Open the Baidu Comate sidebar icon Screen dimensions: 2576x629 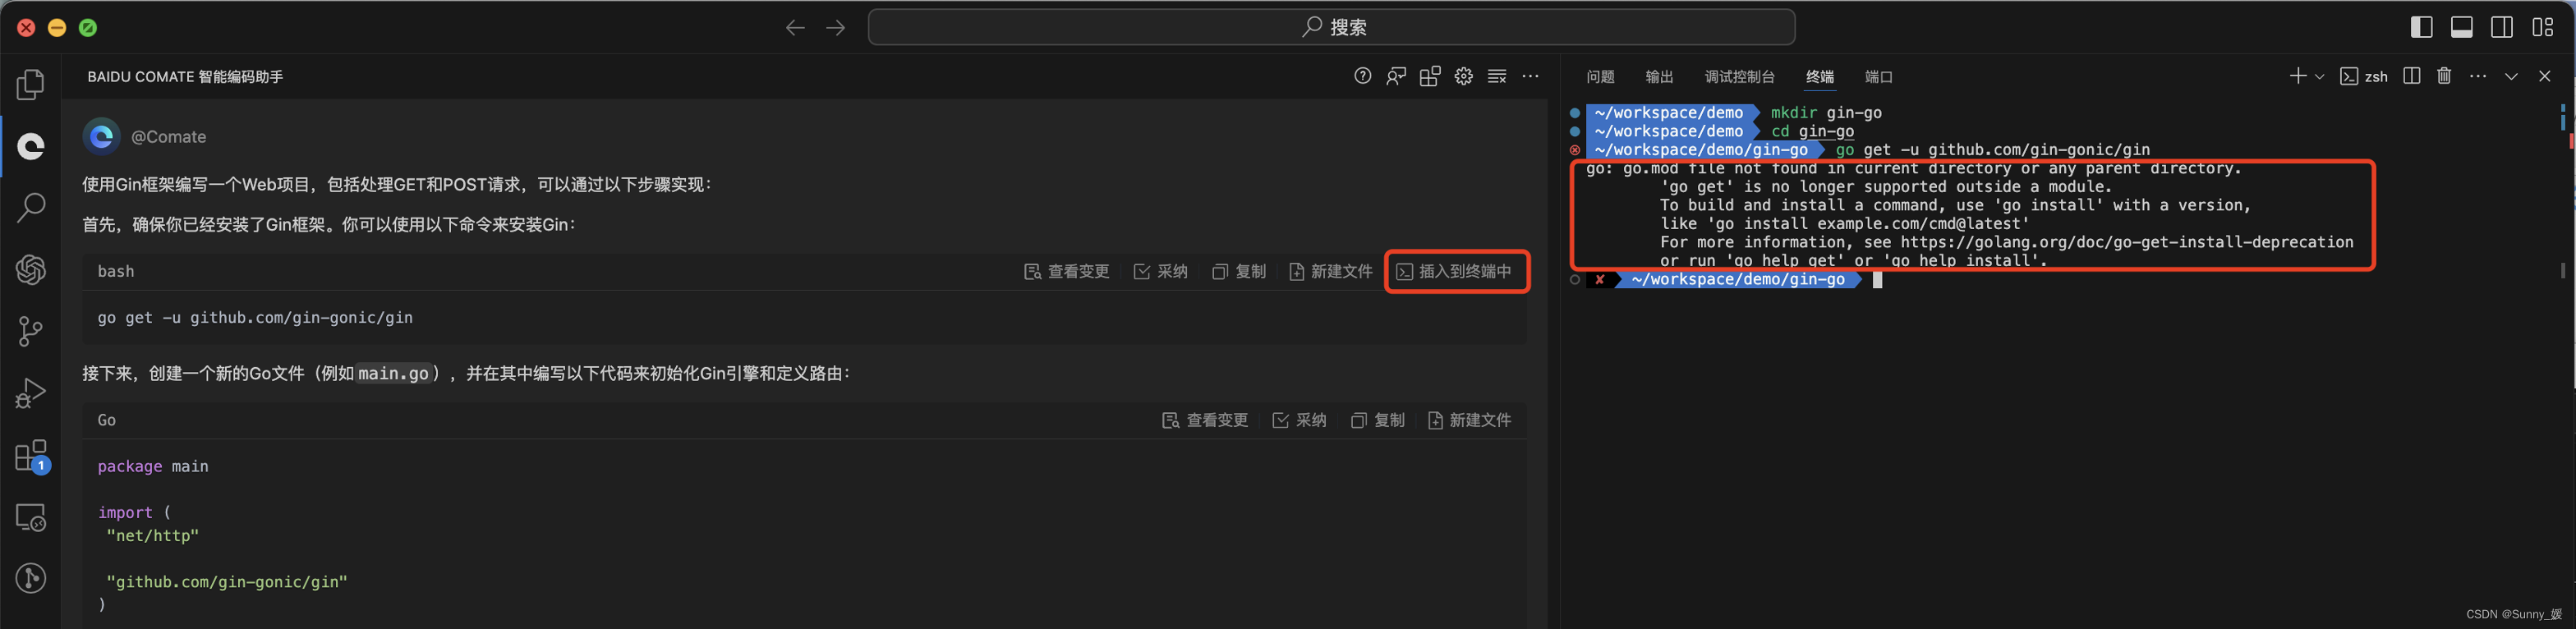(31, 146)
